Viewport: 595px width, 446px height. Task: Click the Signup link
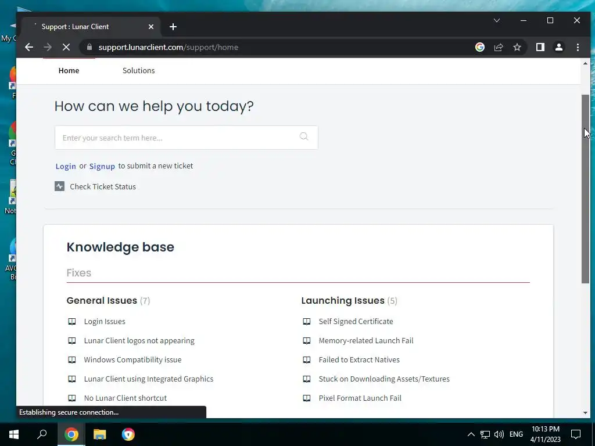(x=102, y=166)
